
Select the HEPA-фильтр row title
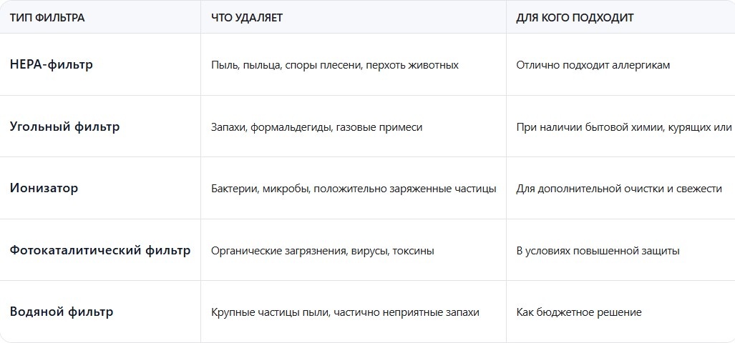pyautogui.click(x=52, y=64)
